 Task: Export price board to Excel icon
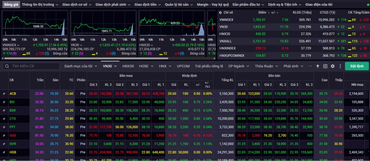pyautogui.click(x=325, y=66)
